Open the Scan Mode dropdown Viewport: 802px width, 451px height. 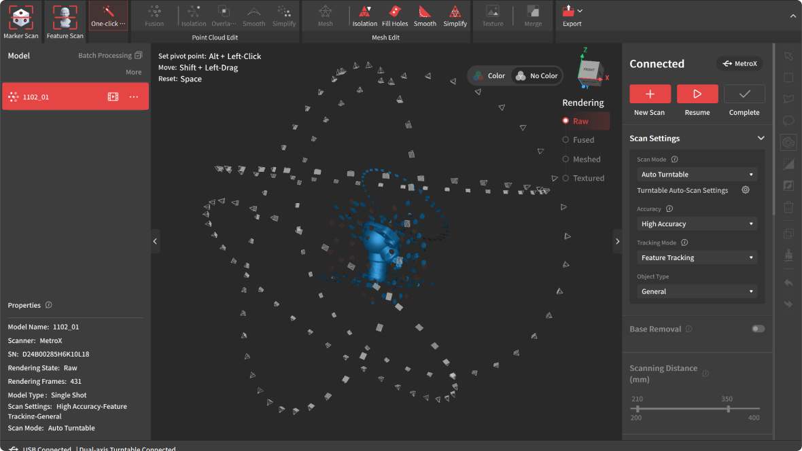point(697,175)
